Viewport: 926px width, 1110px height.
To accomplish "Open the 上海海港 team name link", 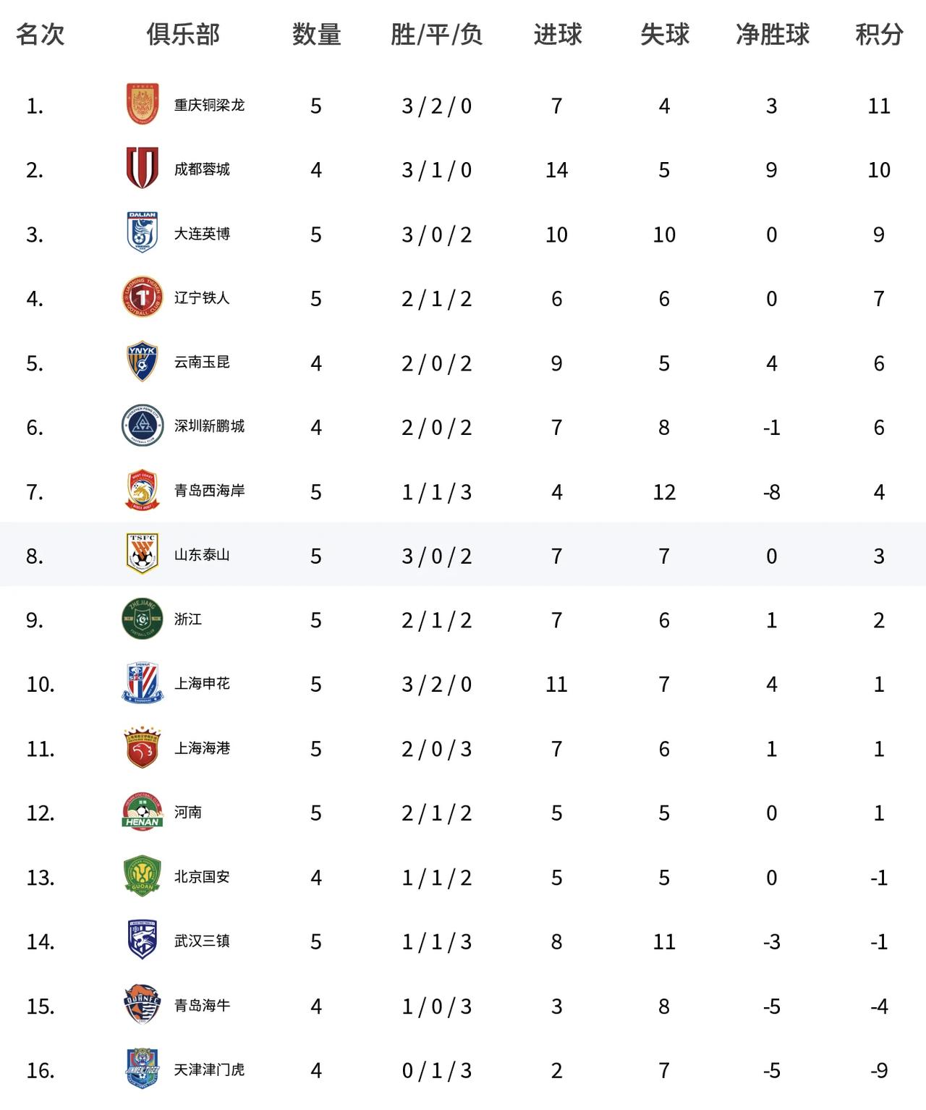I will (202, 748).
